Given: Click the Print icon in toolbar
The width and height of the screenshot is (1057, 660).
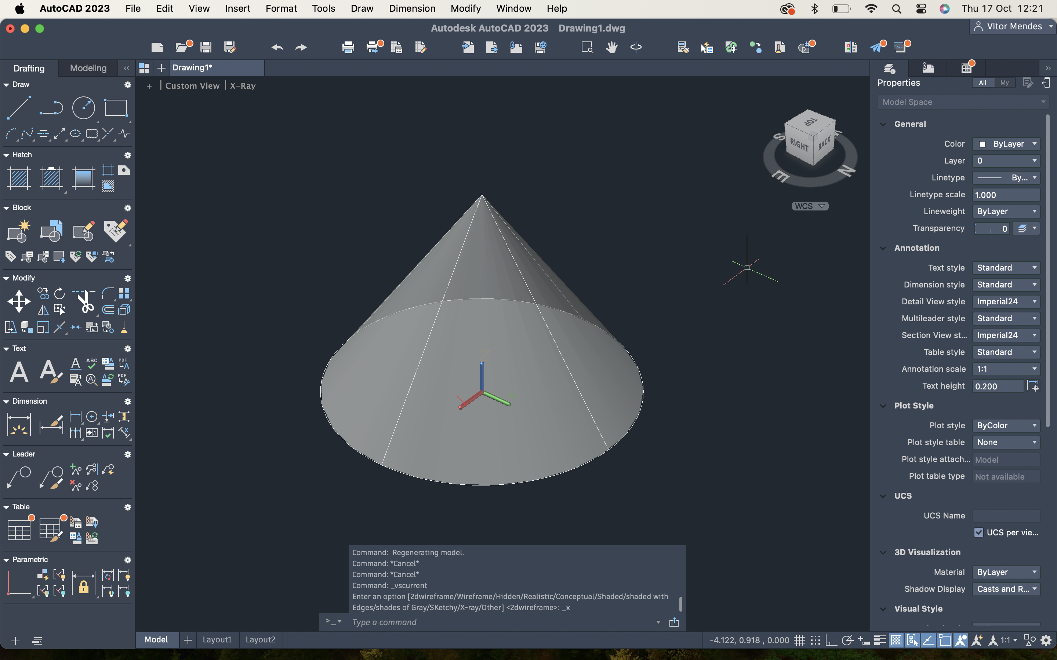Looking at the screenshot, I should coord(348,47).
